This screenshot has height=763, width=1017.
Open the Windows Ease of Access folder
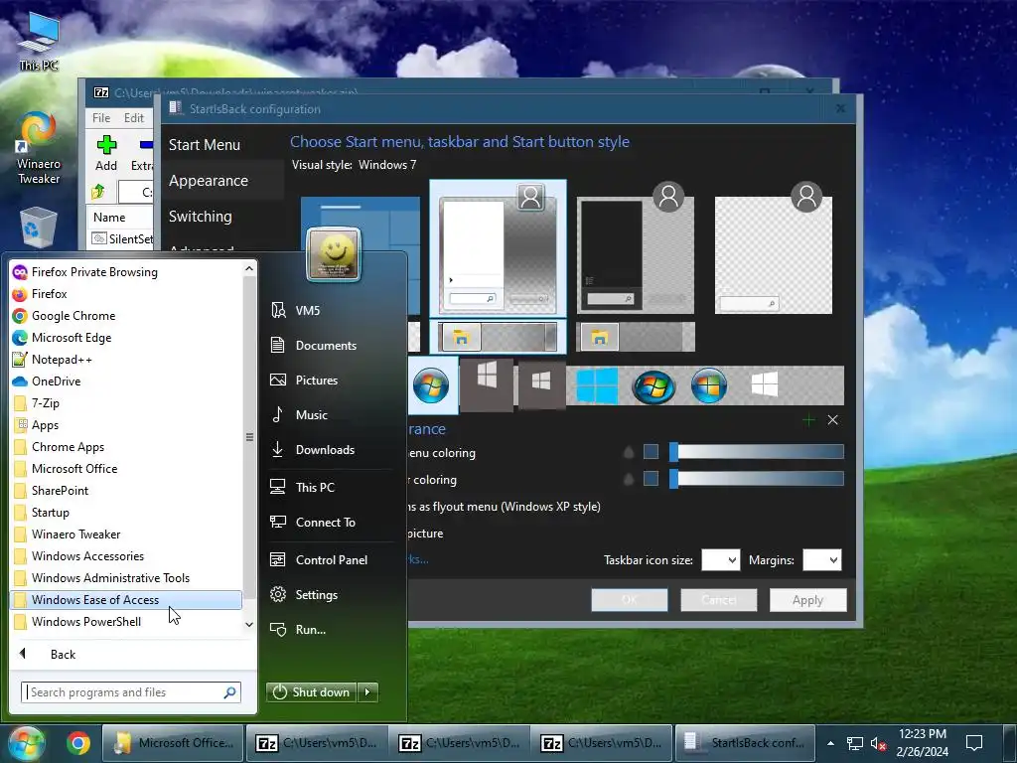[x=126, y=600]
